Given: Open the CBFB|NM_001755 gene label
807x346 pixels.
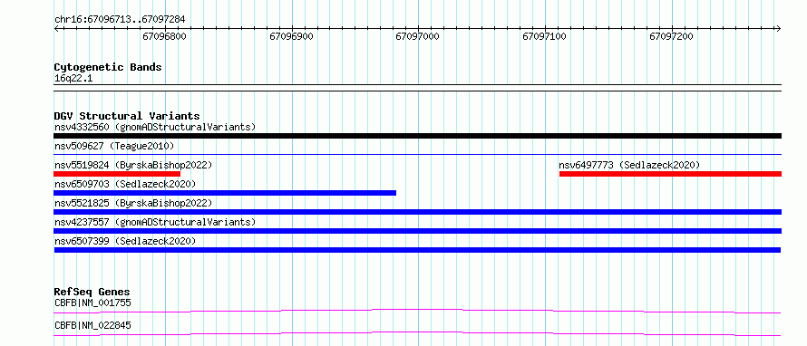Looking at the screenshot, I should pos(92,303).
